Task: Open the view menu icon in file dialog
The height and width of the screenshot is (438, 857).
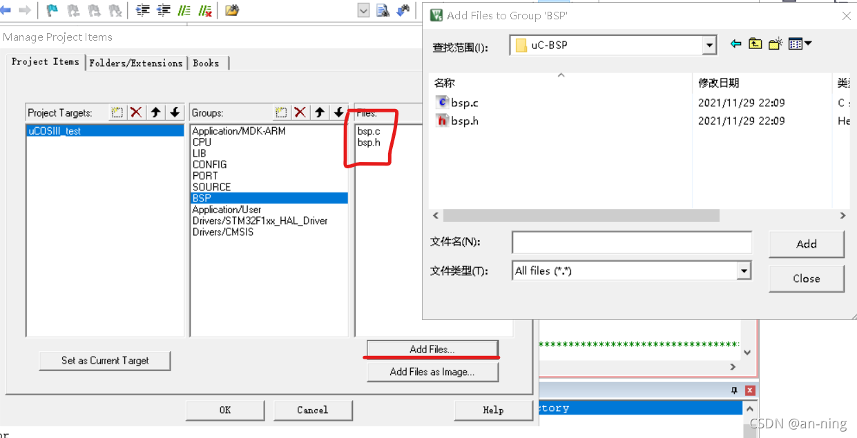Action: pyautogui.click(x=800, y=44)
